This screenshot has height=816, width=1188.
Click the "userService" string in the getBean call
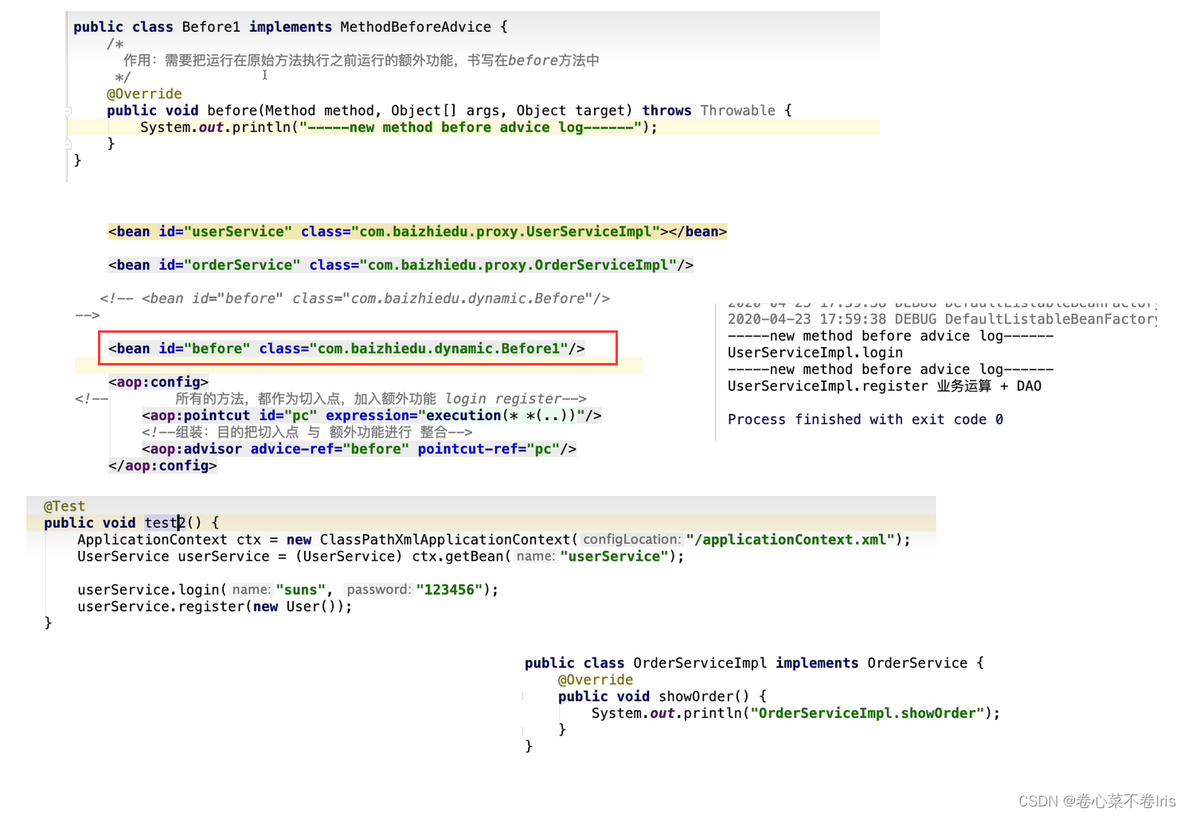point(614,556)
